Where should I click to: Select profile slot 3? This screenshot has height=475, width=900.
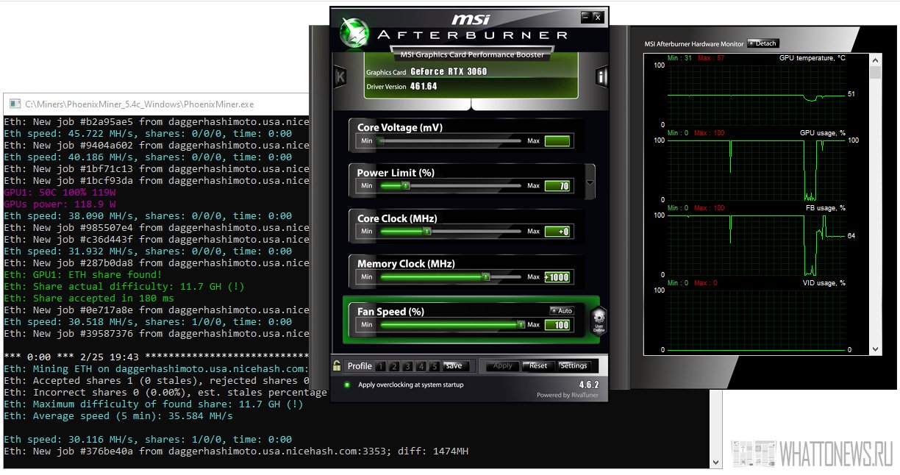tap(408, 366)
